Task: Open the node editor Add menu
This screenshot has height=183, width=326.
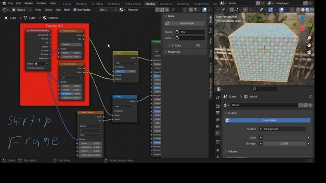Action: [58, 10]
